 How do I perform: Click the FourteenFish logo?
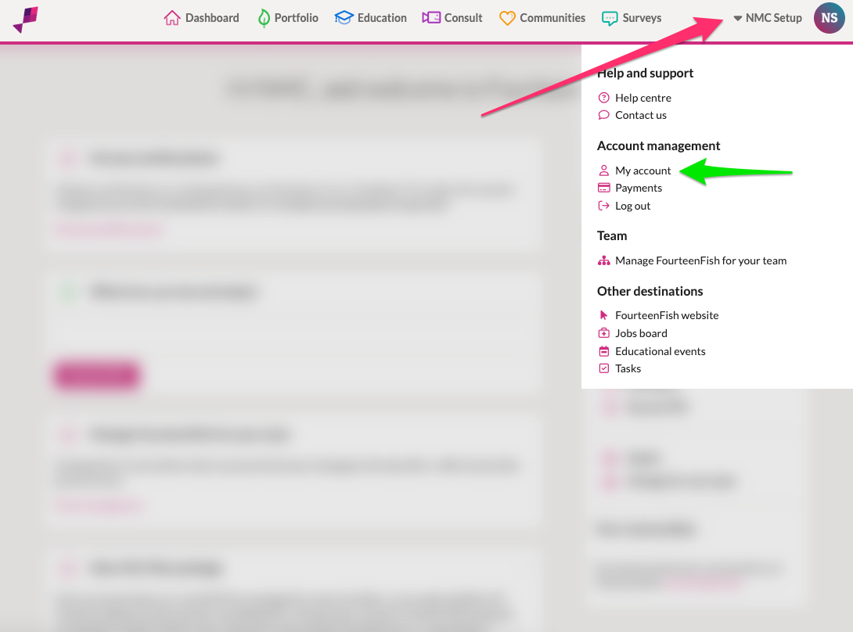click(x=27, y=17)
